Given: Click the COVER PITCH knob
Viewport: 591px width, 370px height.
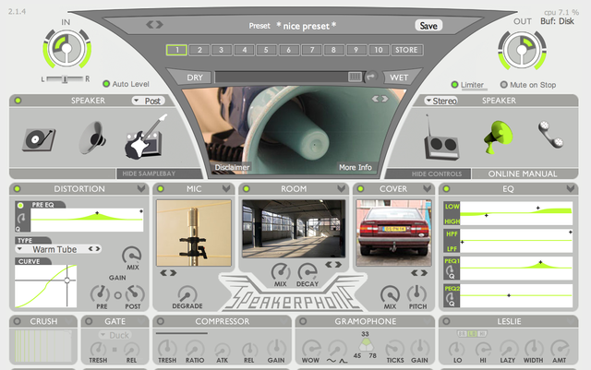Looking at the screenshot, I should tap(416, 294).
